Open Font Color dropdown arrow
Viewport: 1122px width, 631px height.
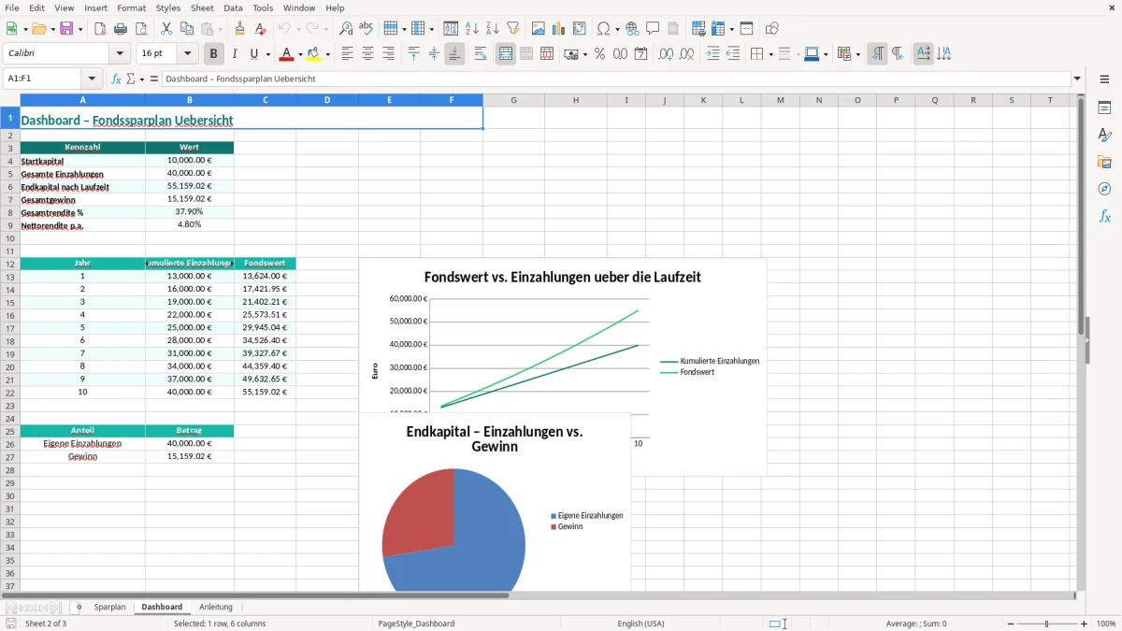coord(300,54)
